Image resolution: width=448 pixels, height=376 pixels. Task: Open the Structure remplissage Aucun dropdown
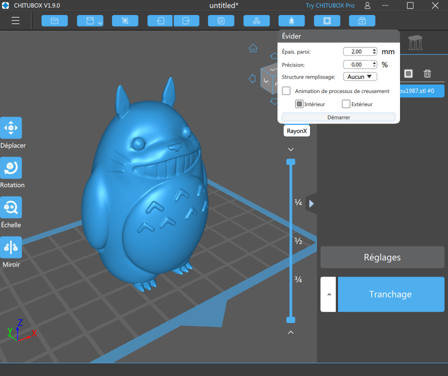point(360,76)
